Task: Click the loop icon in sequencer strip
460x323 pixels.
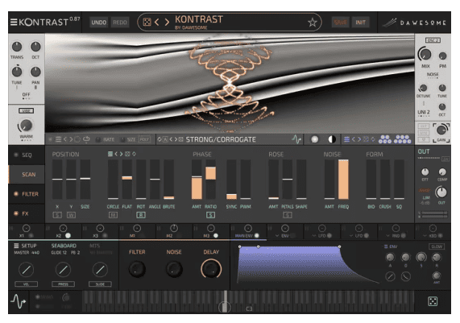Action: point(86,139)
